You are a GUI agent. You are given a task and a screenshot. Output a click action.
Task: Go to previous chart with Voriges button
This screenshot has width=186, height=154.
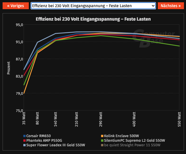pyautogui.click(x=16, y=6)
